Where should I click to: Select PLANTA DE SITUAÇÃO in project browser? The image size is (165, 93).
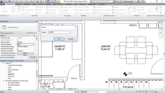click(15, 65)
